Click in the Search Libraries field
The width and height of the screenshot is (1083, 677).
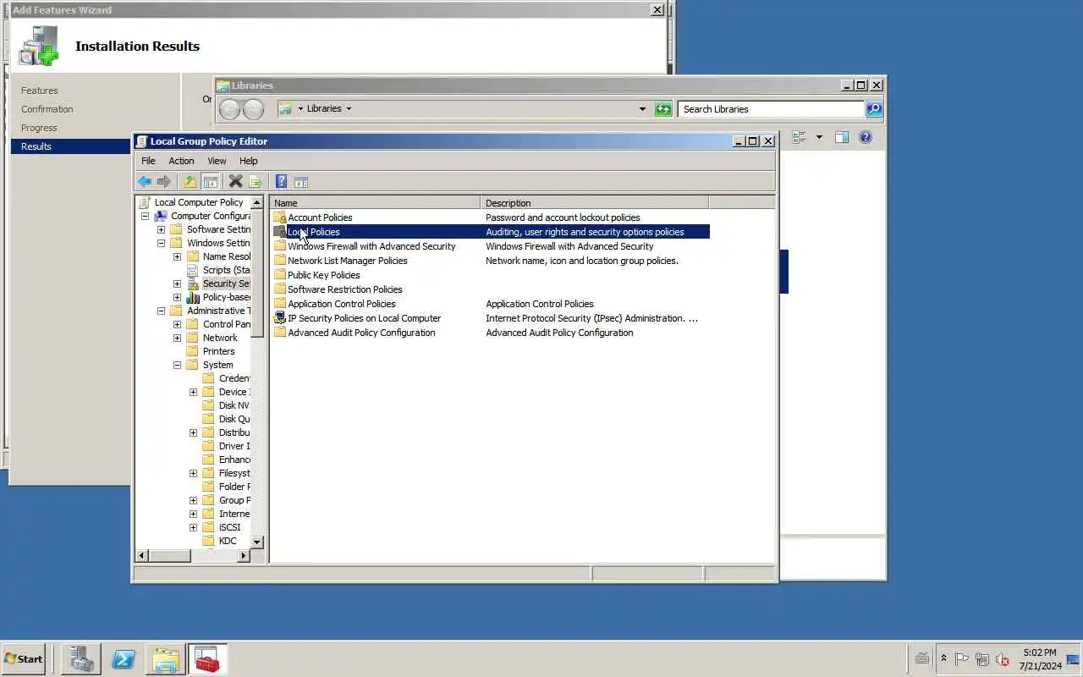point(771,109)
